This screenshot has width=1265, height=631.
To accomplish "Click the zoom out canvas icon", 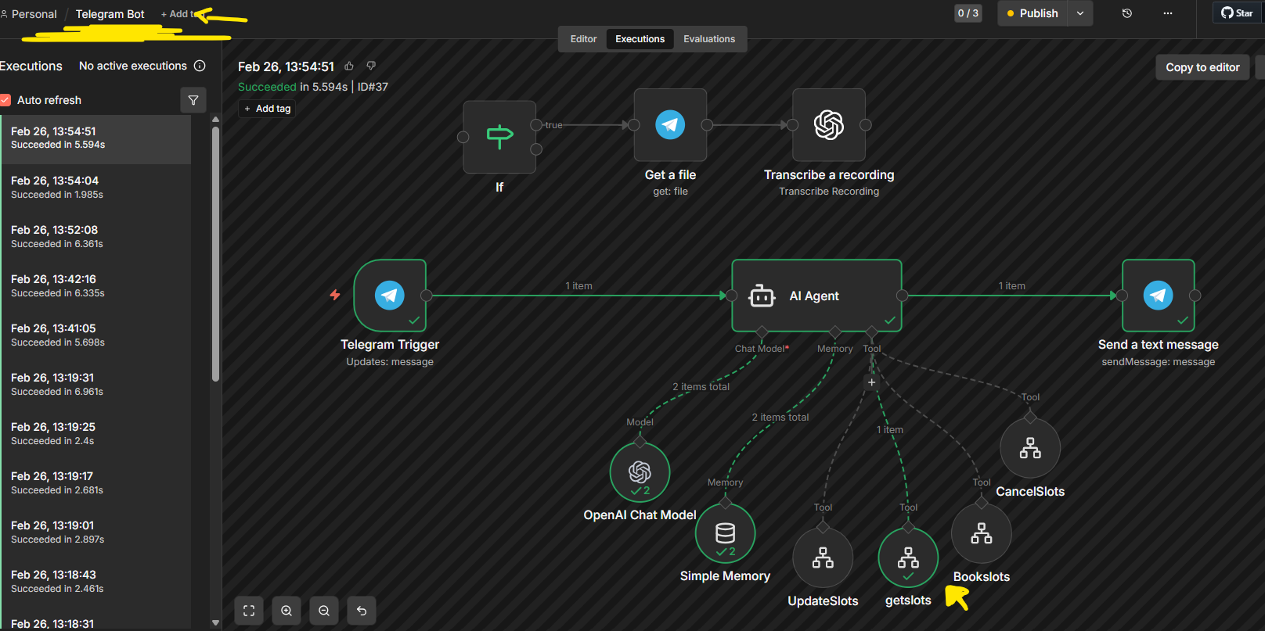I will pyautogui.click(x=324, y=611).
